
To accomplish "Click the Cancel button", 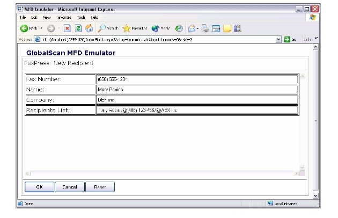I will pos(70,187).
